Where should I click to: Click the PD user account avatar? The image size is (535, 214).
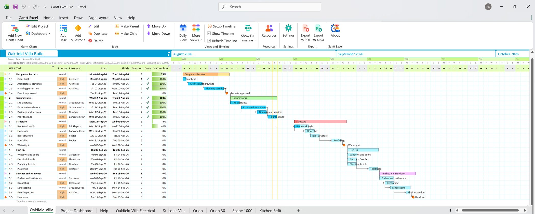[x=488, y=7]
